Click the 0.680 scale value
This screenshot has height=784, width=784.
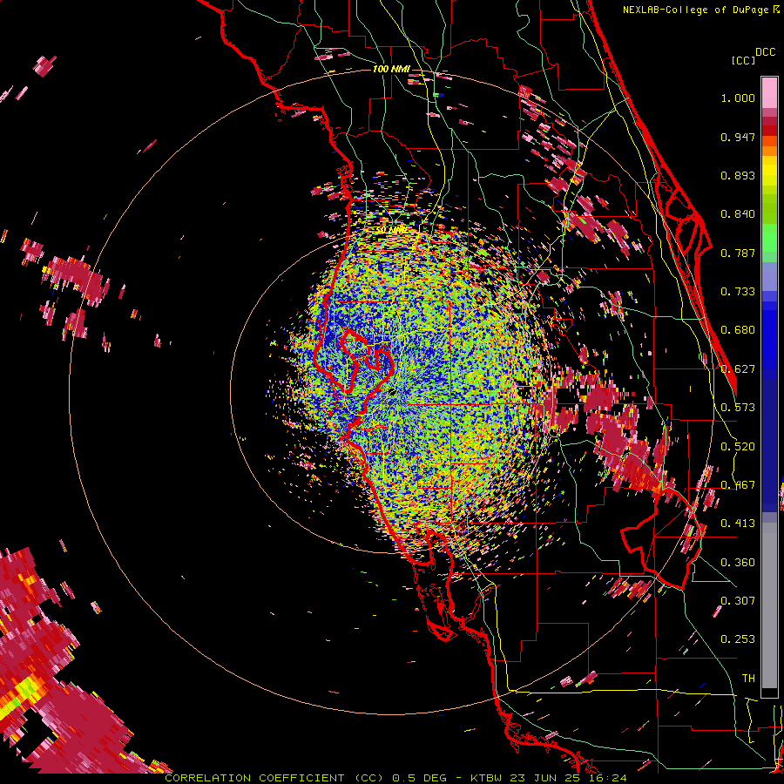tap(738, 330)
